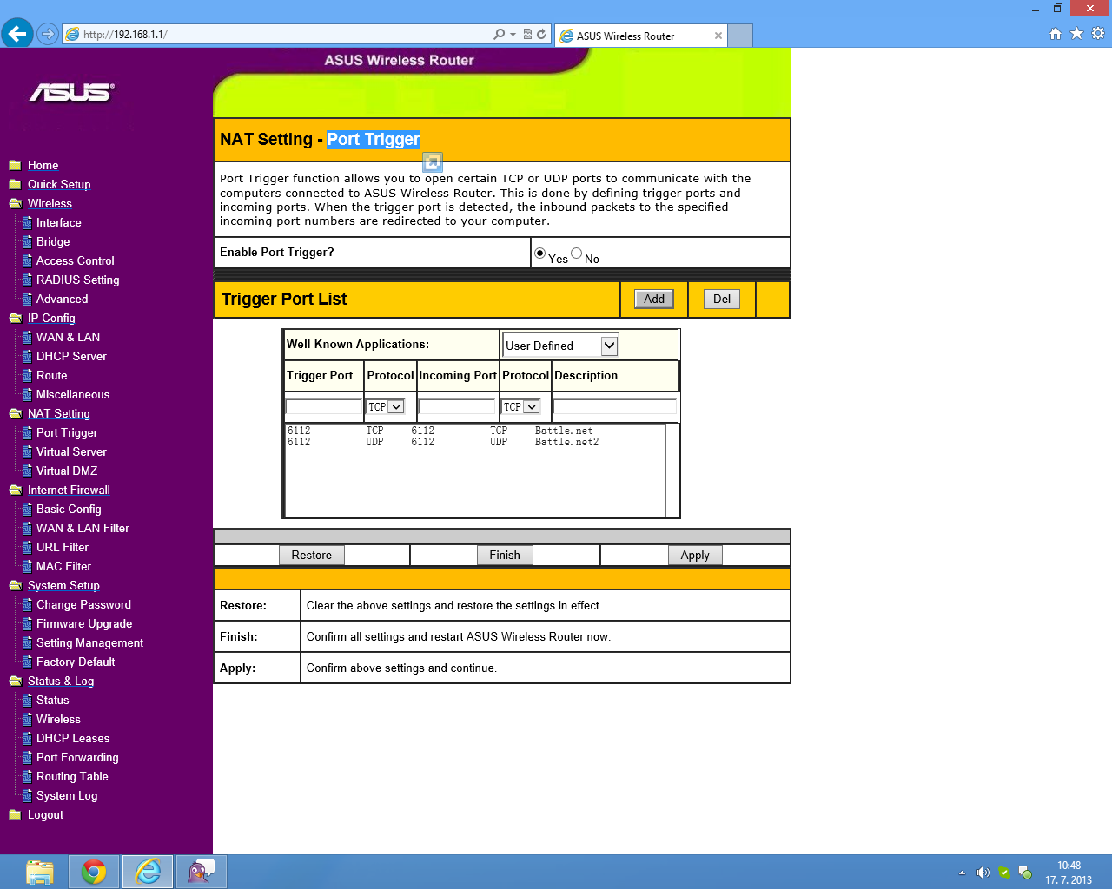Open the browser Home page icon
The width and height of the screenshot is (1112, 889).
click(x=1056, y=34)
